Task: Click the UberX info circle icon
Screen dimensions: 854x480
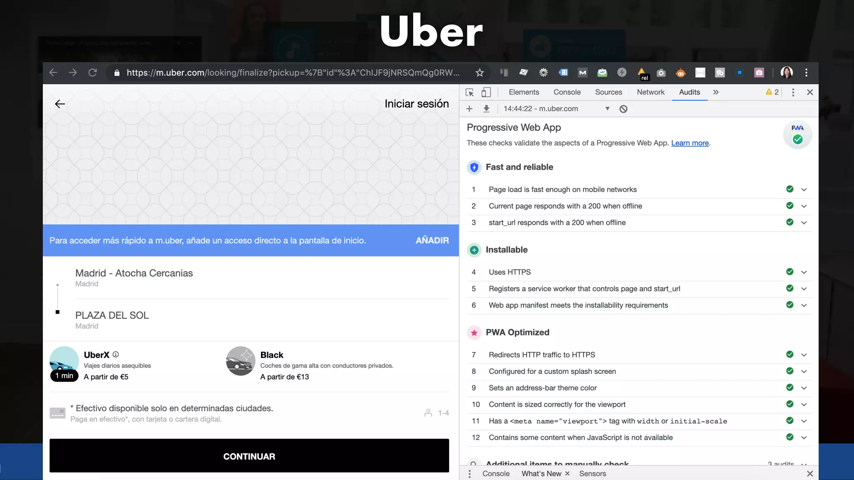Action: 116,355
